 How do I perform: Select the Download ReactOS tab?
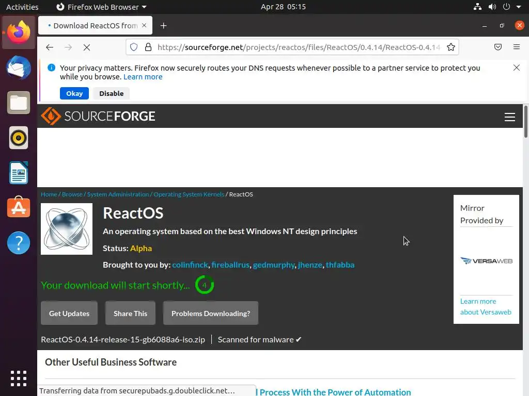coord(95,26)
